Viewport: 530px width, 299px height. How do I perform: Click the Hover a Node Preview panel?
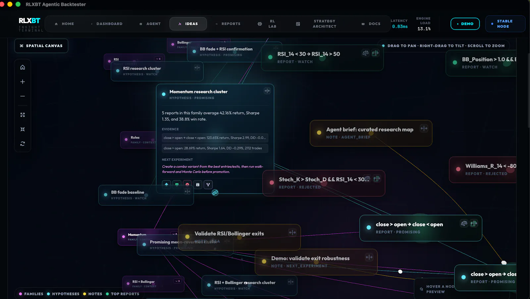click(x=435, y=289)
